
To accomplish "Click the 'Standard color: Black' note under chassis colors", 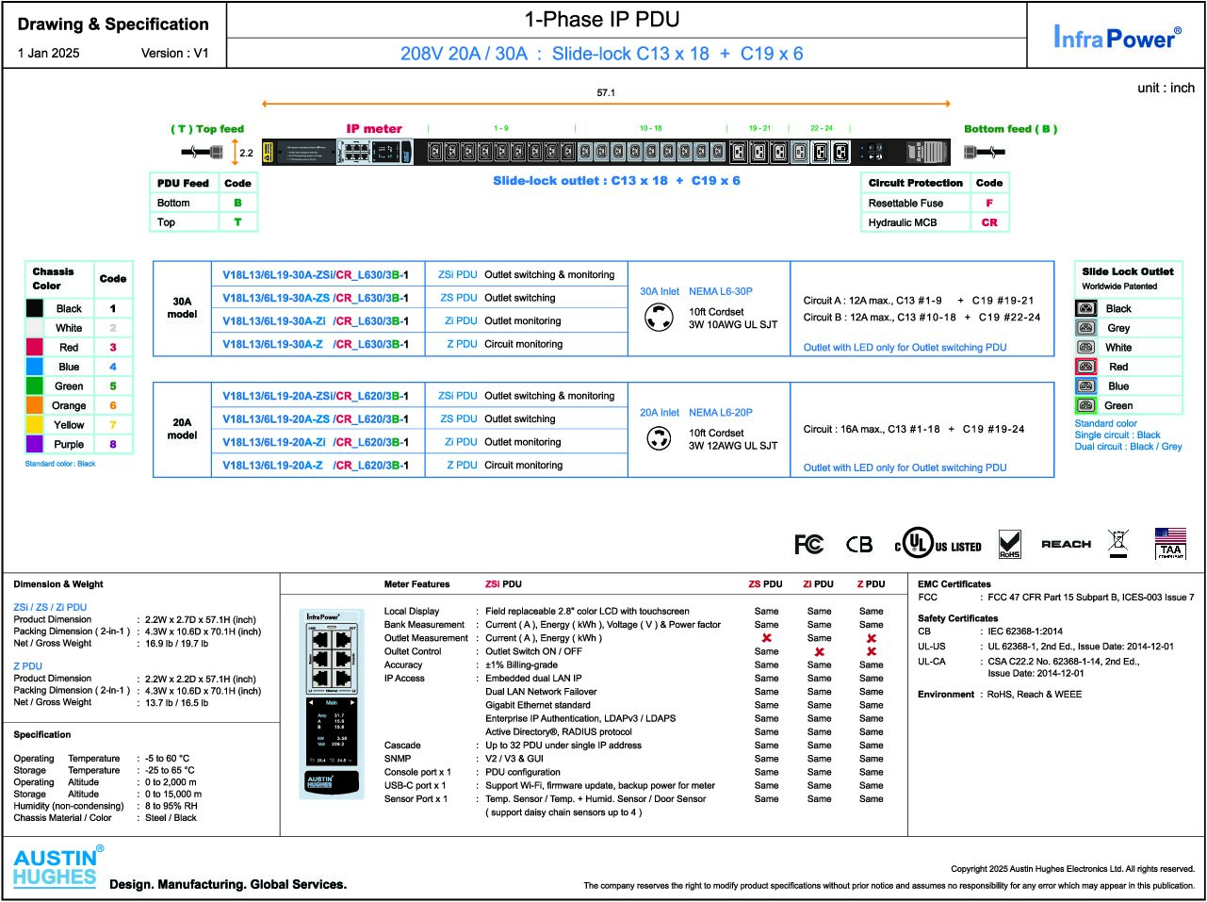I will [x=60, y=464].
